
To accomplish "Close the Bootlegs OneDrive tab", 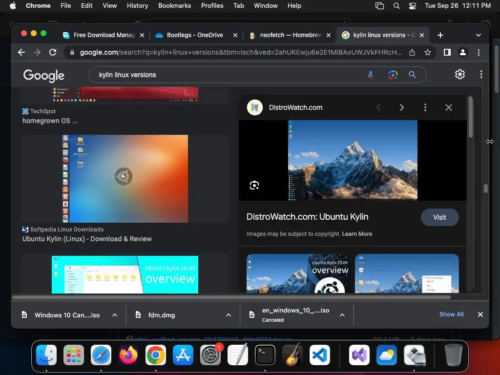I will coord(235,35).
